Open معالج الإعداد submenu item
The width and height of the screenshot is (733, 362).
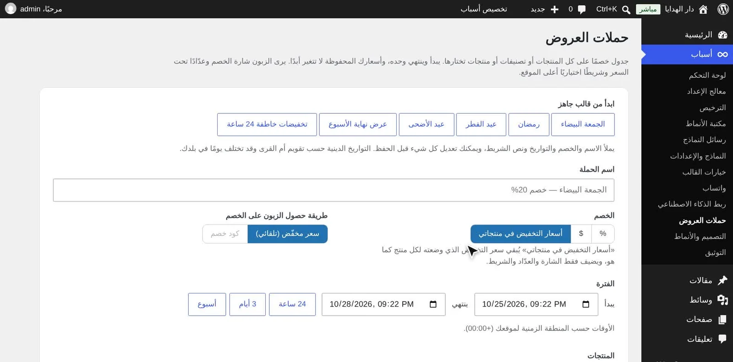(706, 92)
